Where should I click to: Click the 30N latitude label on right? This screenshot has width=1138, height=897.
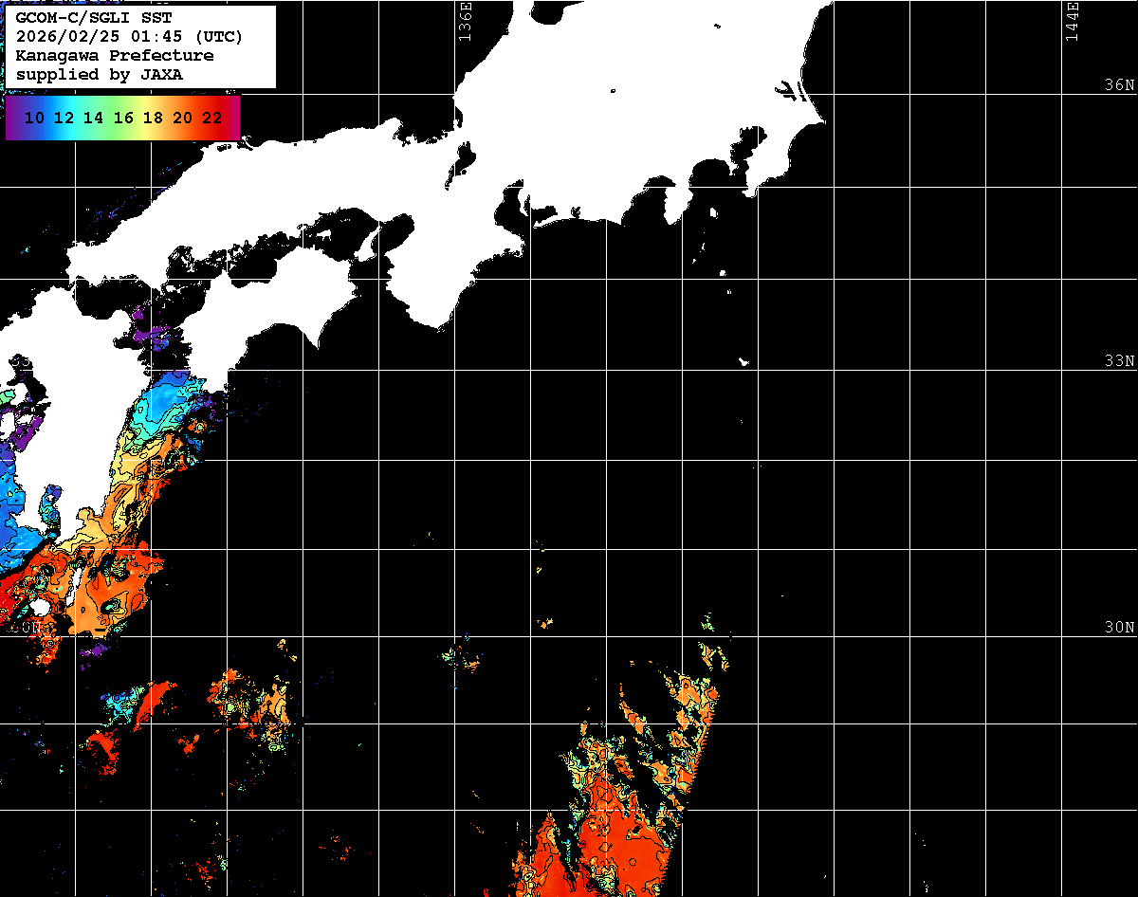[x=1119, y=627]
